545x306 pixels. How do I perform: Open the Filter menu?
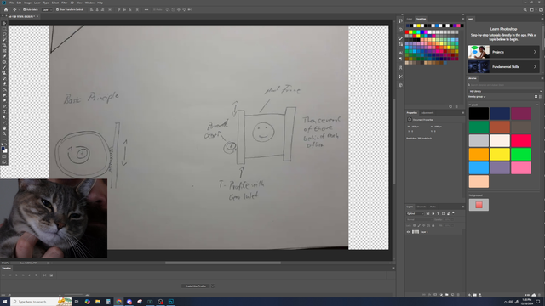pyautogui.click(x=65, y=3)
